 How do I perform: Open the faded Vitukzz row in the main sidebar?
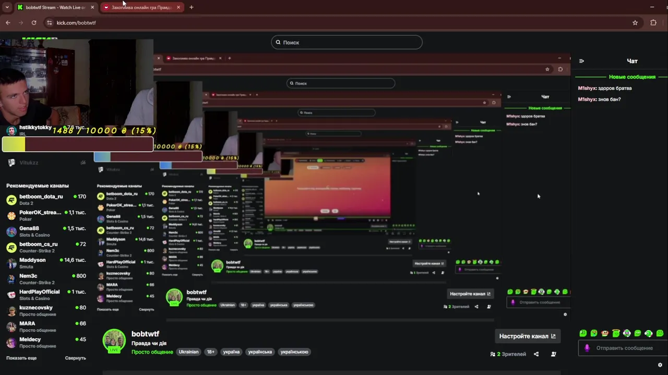pyautogui.click(x=46, y=163)
